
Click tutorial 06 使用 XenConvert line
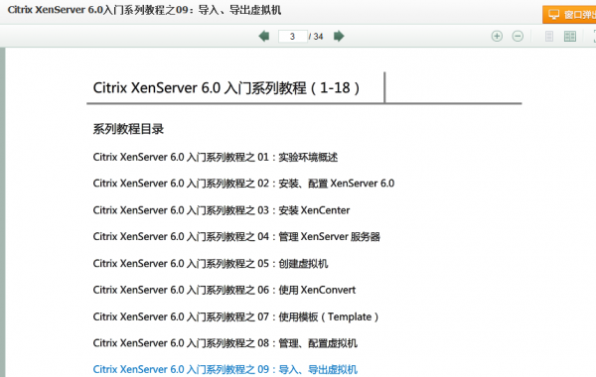[x=224, y=290]
